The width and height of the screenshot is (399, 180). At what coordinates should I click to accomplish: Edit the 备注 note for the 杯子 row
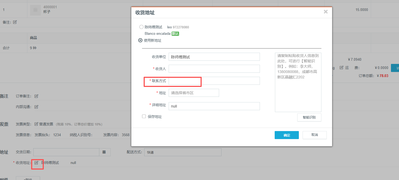[15, 22]
